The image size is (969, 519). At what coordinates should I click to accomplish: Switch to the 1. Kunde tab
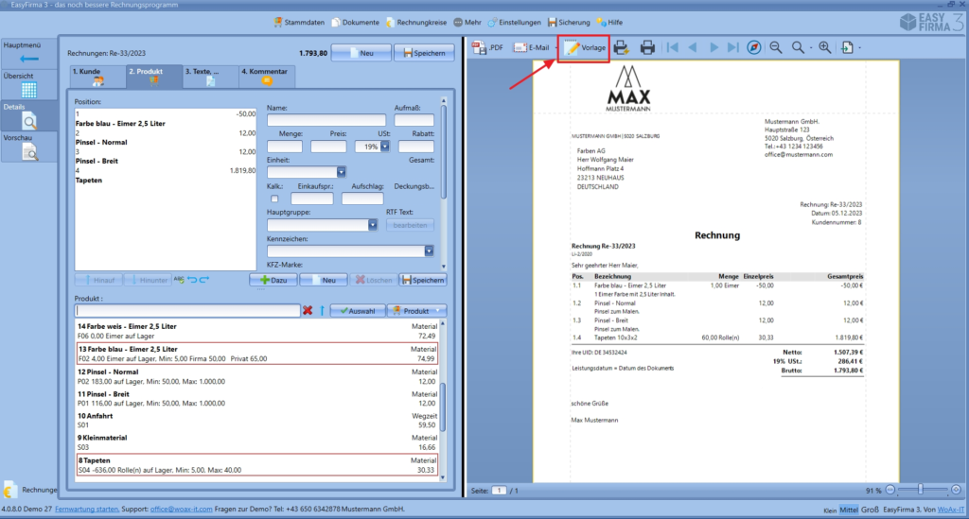click(93, 77)
